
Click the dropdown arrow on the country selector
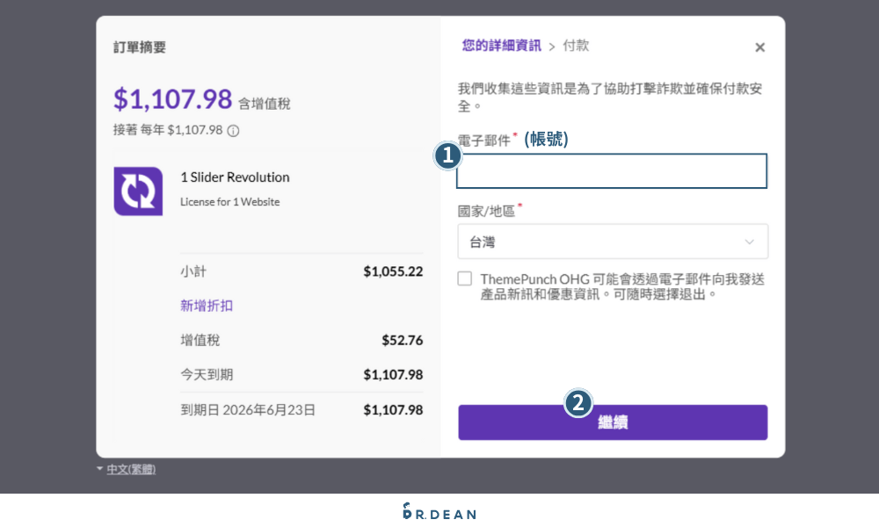point(749,241)
